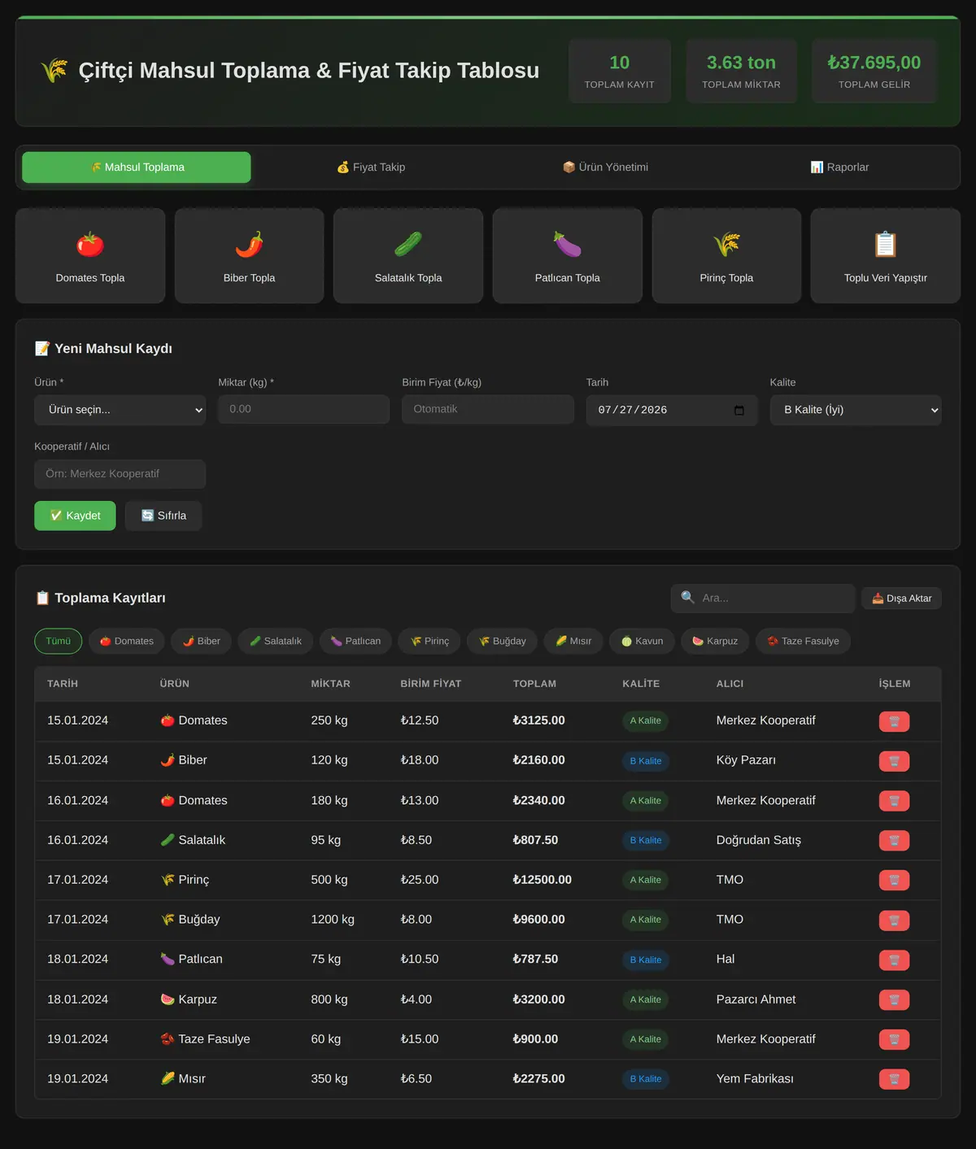
Task: Choose the Biber Topla quick card
Action: click(x=250, y=256)
